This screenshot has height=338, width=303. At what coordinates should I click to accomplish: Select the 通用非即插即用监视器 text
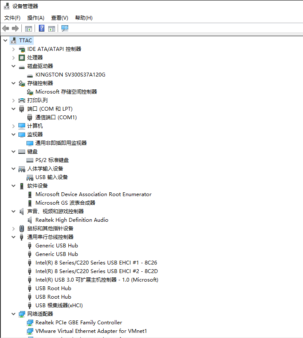pyautogui.click(x=61, y=143)
